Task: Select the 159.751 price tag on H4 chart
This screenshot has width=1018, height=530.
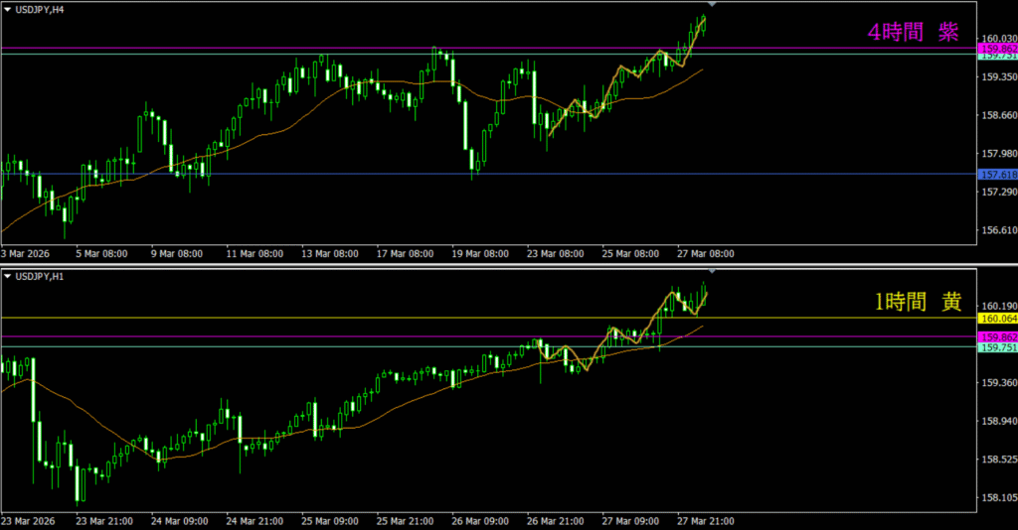Action: click(x=997, y=57)
